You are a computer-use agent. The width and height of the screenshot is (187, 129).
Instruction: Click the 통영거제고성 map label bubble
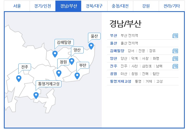[x=49, y=84]
